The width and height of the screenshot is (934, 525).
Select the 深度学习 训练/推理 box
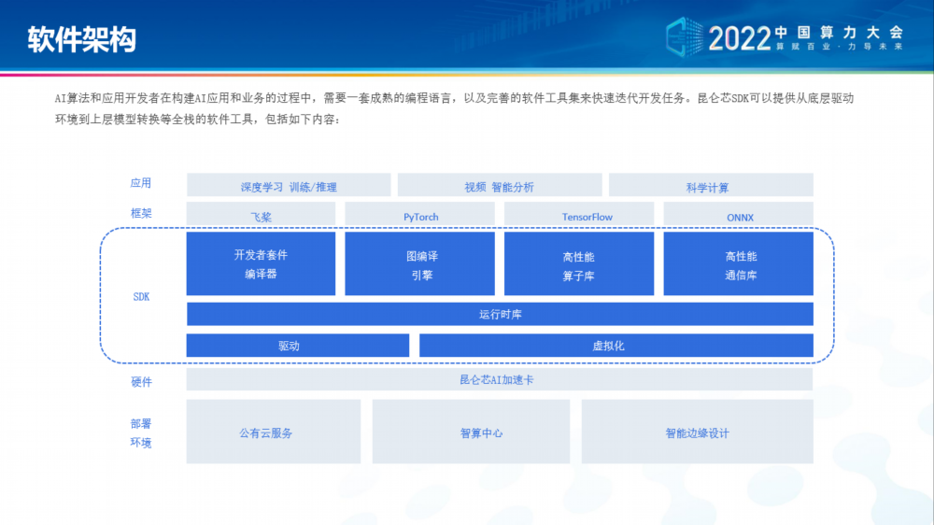click(289, 185)
